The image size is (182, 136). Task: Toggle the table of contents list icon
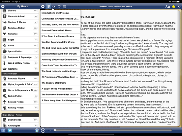48,7
